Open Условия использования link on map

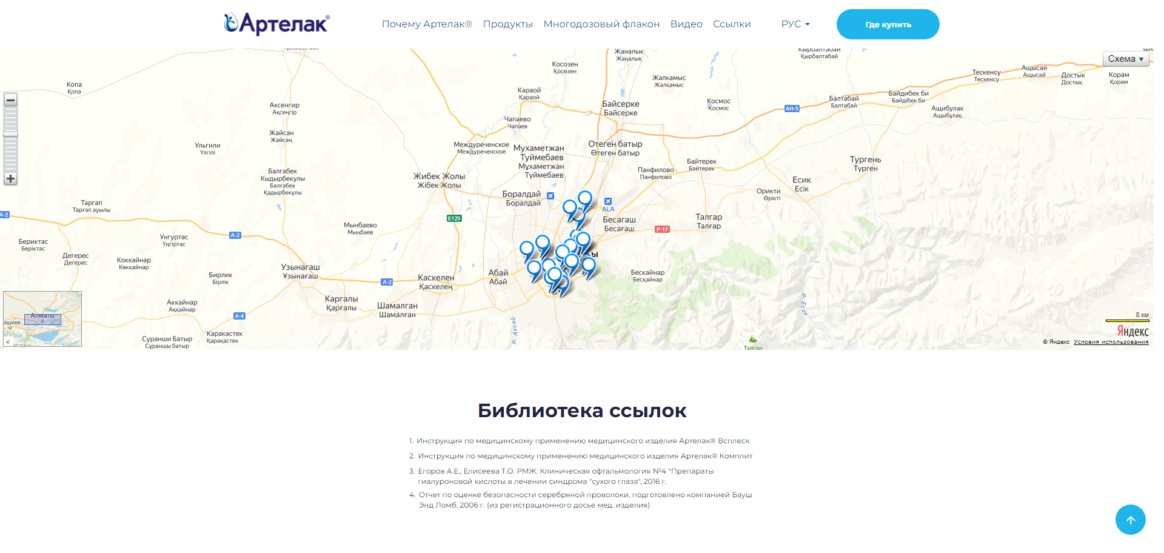point(1111,342)
